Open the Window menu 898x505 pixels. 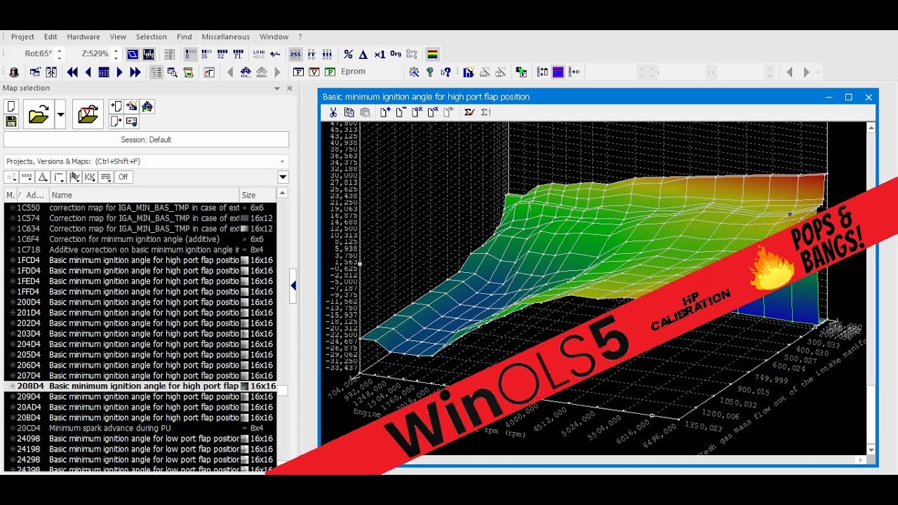tap(274, 36)
